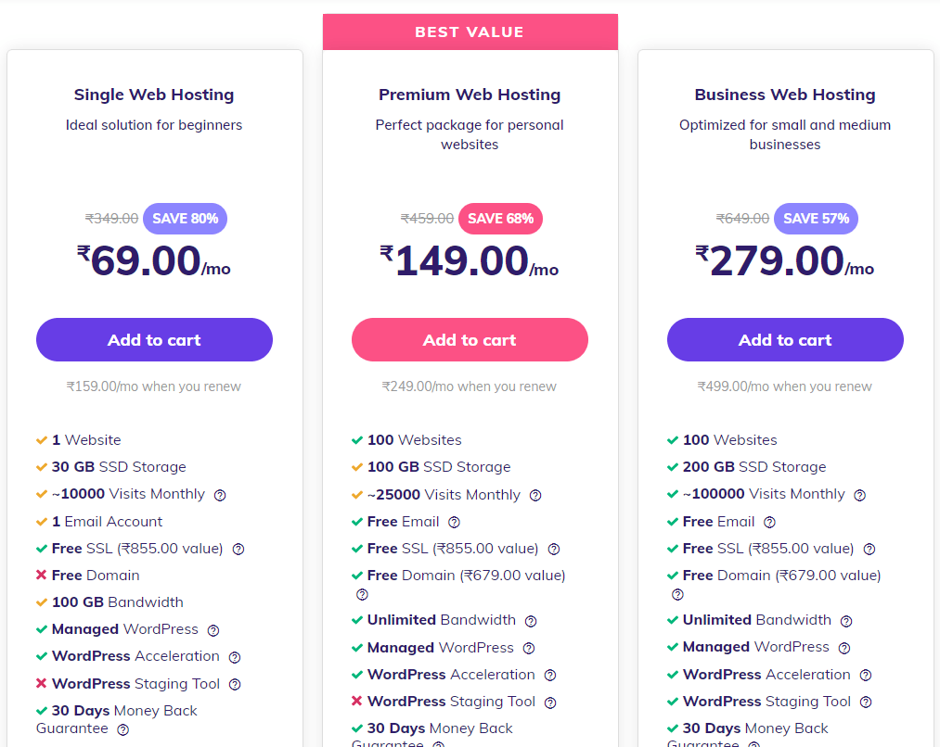Show Free Email info icon in Premium plan
Screen dimensions: 940x747
coord(455,522)
